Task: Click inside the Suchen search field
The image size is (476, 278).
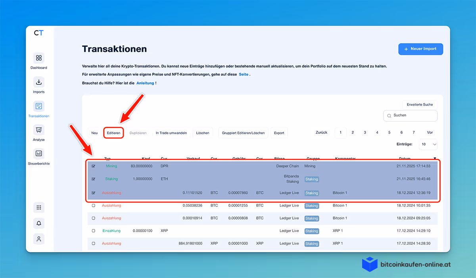Action: click(x=410, y=115)
